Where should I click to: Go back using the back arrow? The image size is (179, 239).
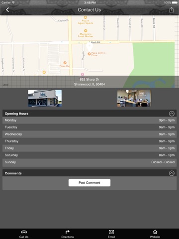7,10
